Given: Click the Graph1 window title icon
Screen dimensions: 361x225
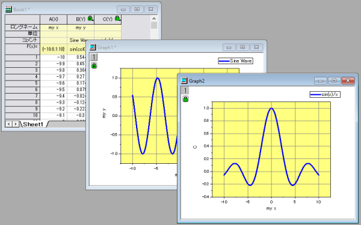Looking at the screenshot, I should pos(93,47).
